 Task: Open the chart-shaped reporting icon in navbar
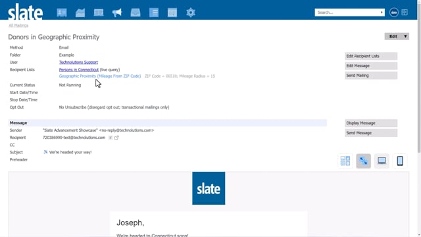[x=80, y=13]
